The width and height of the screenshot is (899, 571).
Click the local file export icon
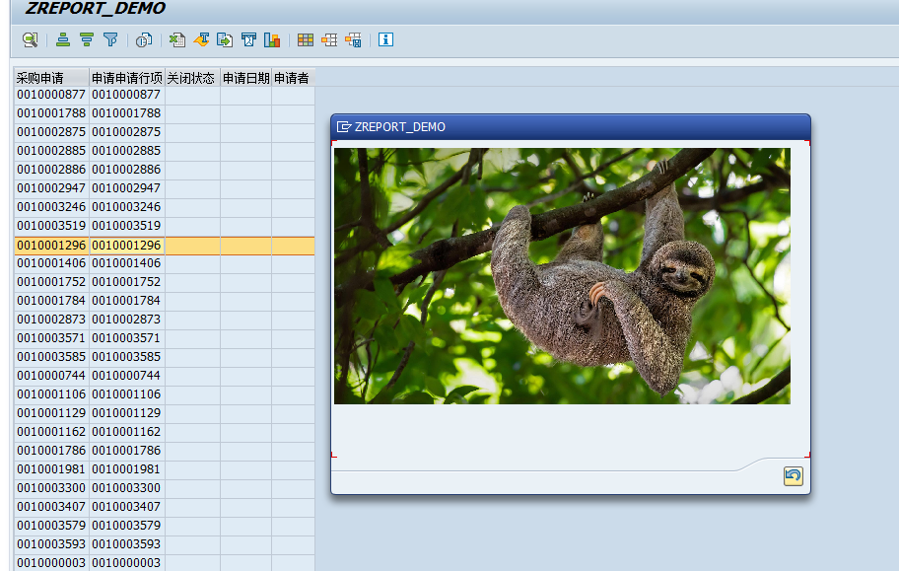point(225,39)
